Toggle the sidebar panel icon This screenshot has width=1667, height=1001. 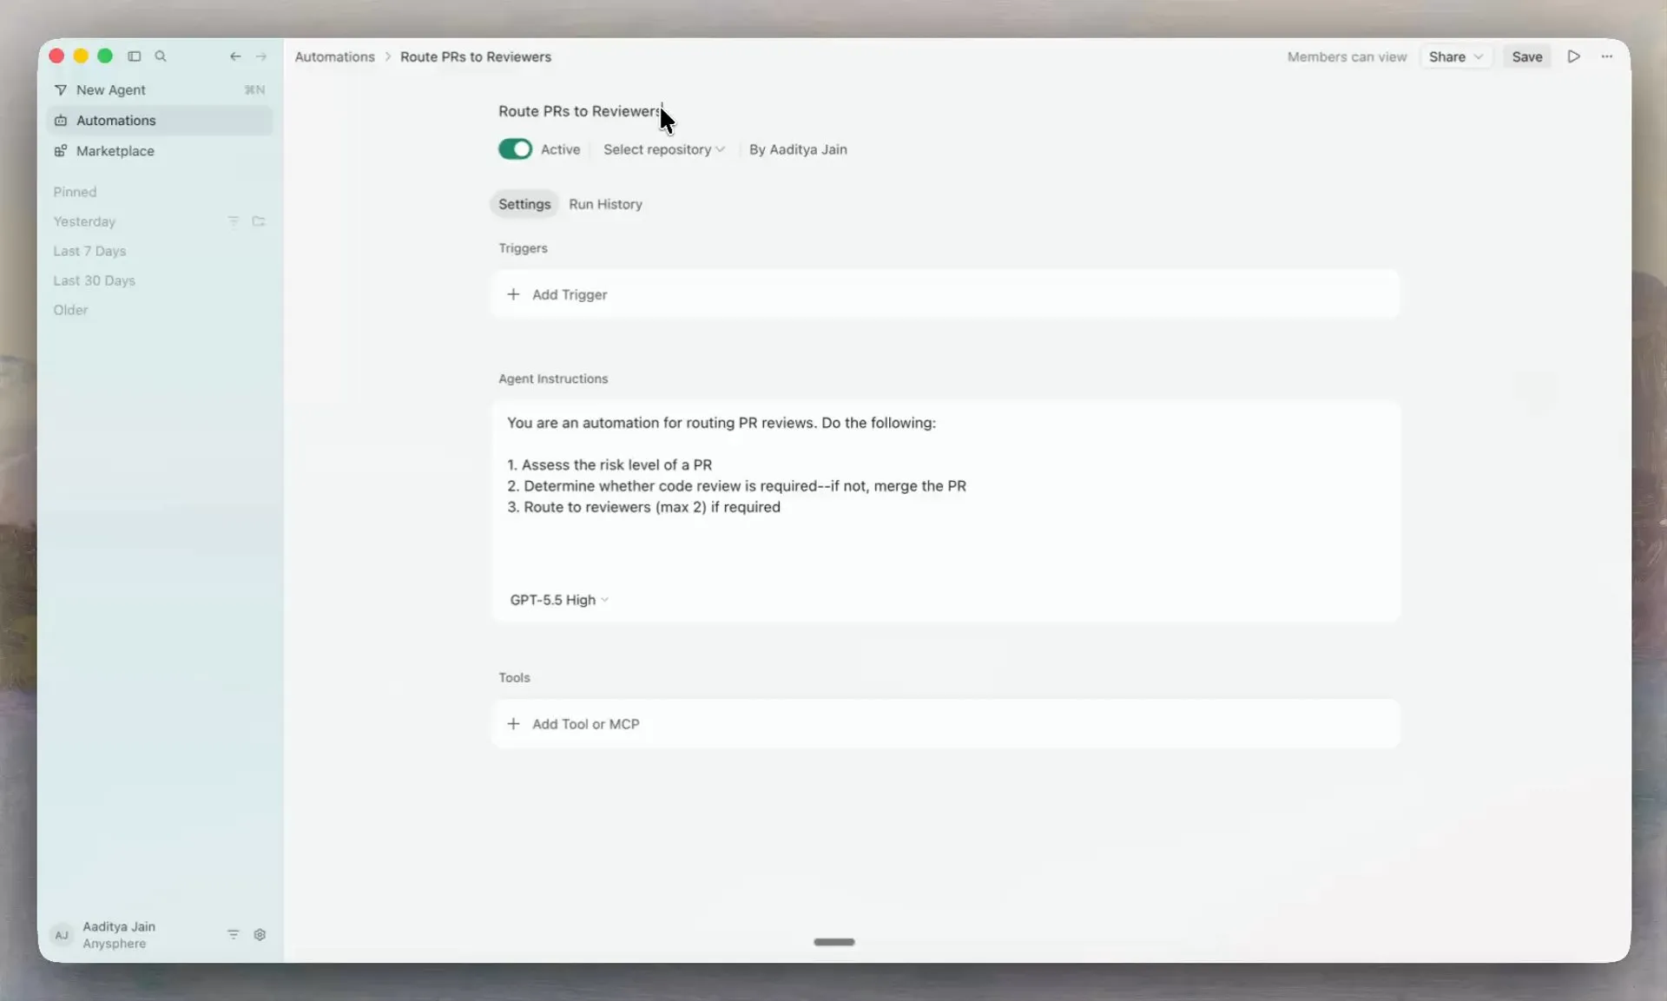click(x=134, y=56)
